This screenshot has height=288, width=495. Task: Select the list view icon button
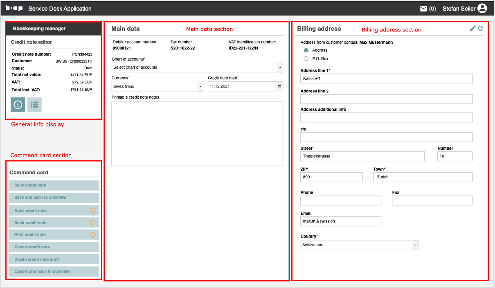34,105
